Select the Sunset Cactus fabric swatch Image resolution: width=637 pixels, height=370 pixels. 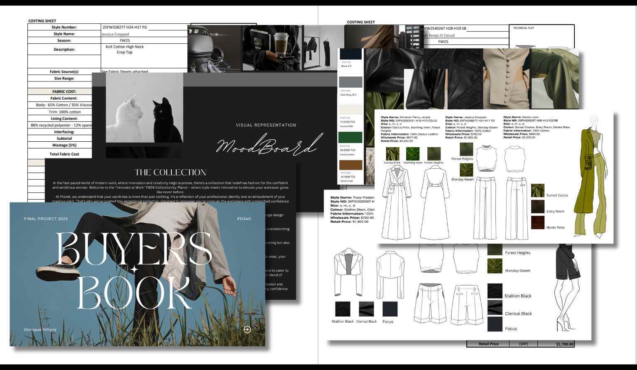538,191
